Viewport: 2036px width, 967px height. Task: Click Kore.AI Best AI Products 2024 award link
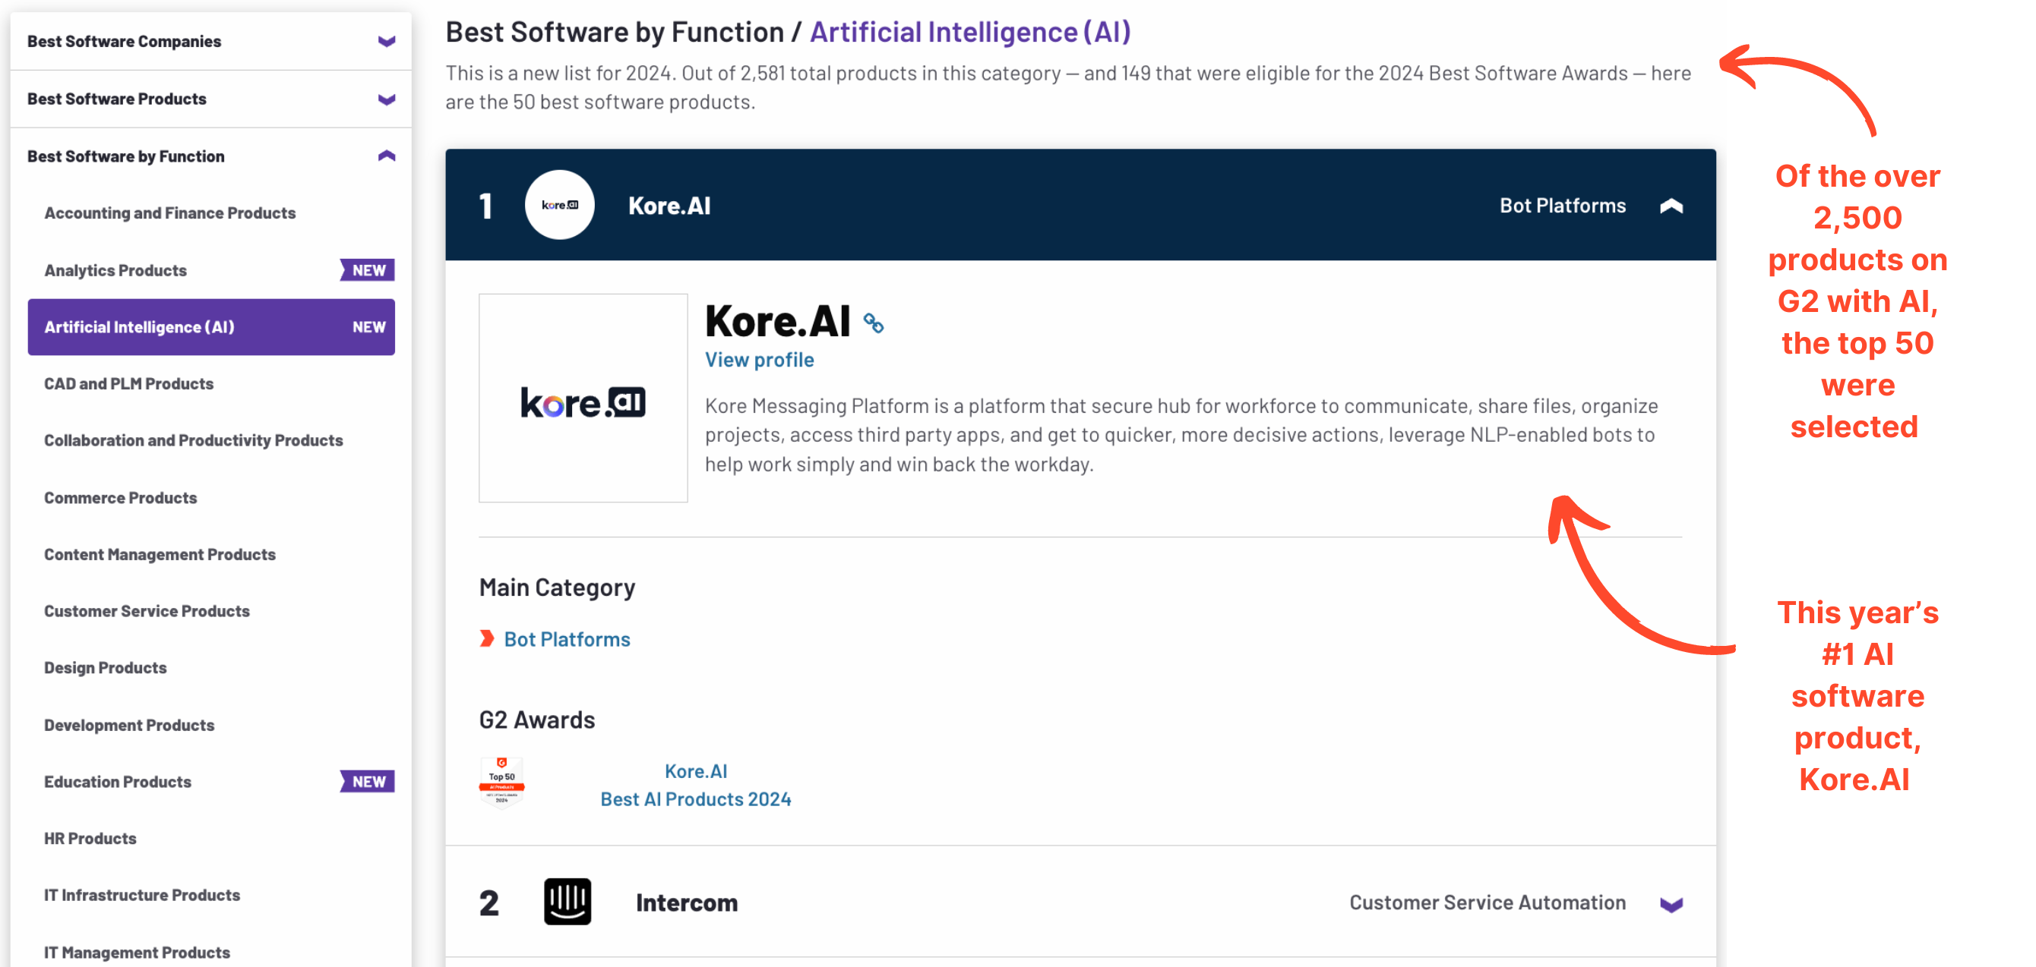[x=696, y=786]
